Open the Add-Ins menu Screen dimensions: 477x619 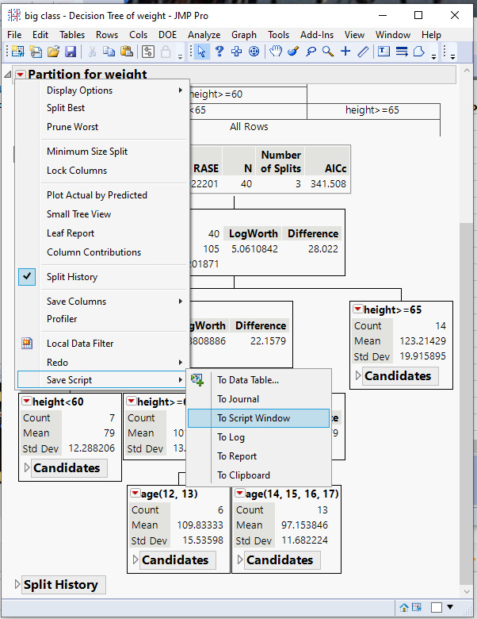click(x=317, y=35)
